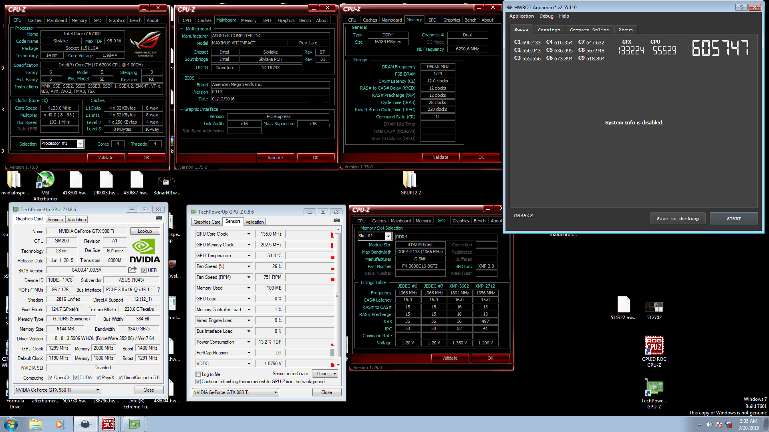This screenshot has height=432, width=769.
Task: Switch to the Settings tab in Aquamark
Action: pos(549,30)
